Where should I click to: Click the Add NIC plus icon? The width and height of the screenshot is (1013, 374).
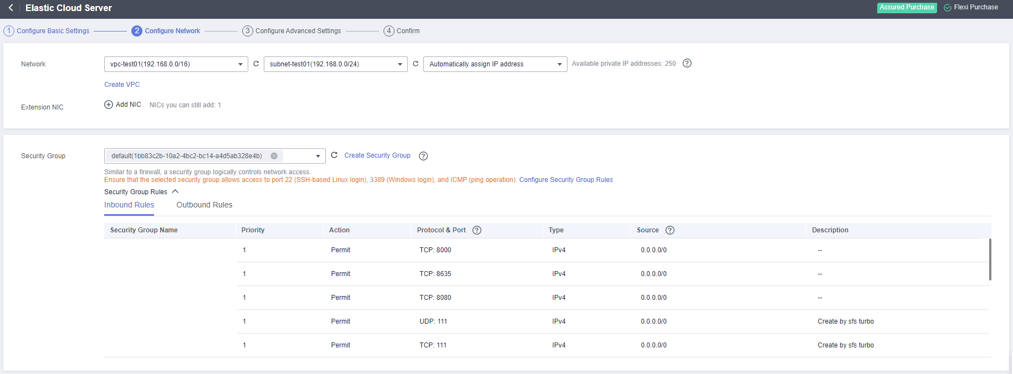tap(109, 105)
